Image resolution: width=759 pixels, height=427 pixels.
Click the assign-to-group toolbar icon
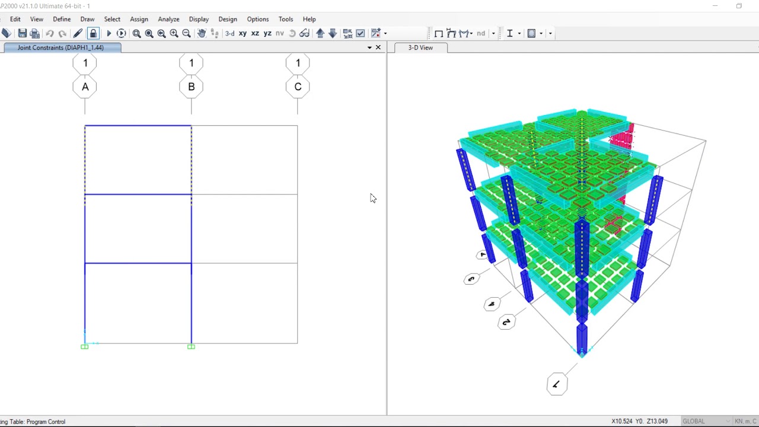[x=375, y=33]
